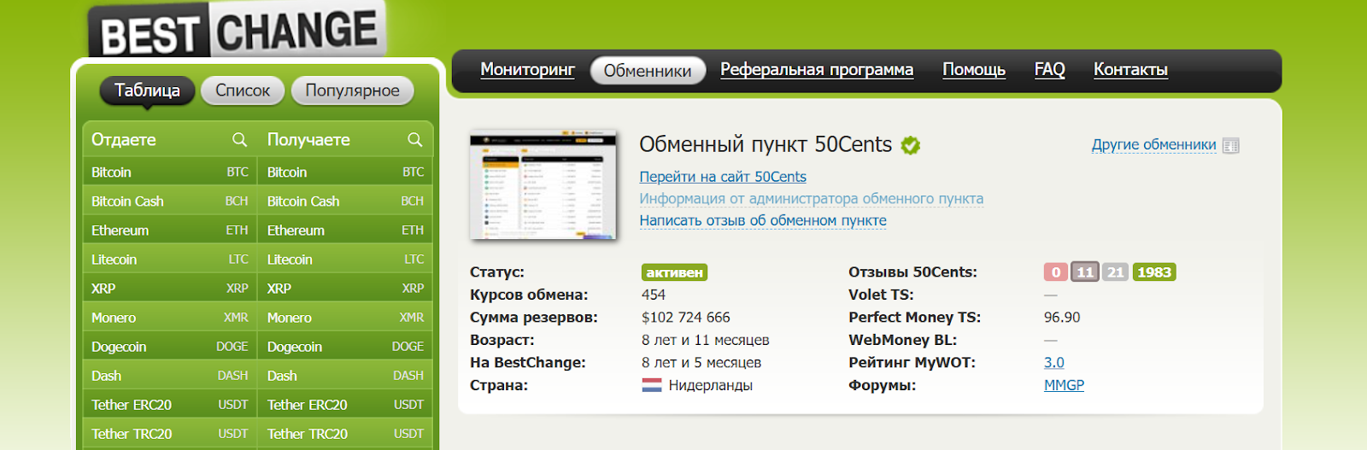Switch to the Популярное tab
The width and height of the screenshot is (1367, 450).
(x=352, y=91)
